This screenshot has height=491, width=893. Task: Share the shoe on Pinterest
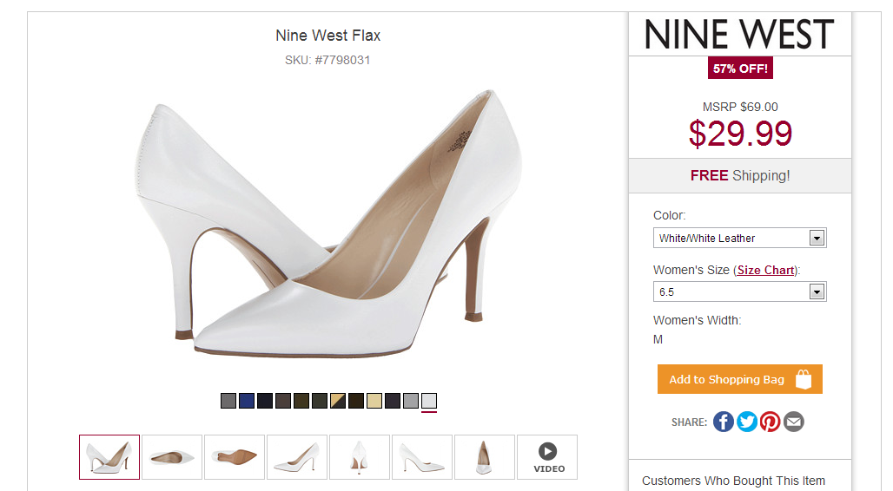coord(770,422)
